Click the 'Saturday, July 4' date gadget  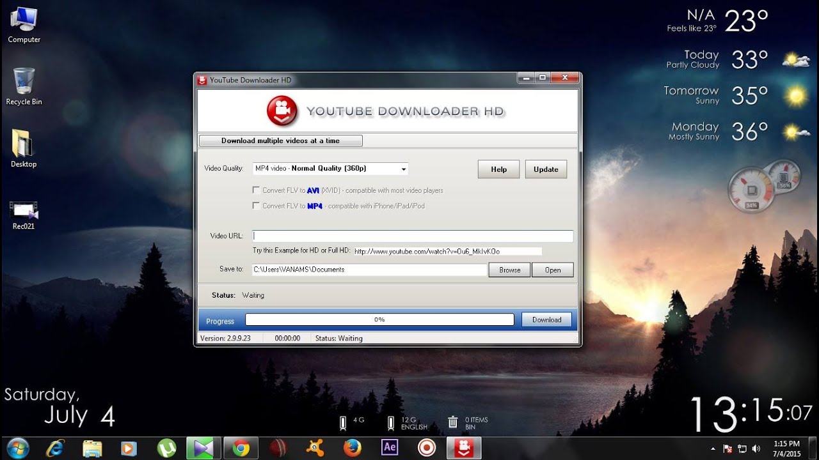pyautogui.click(x=60, y=406)
